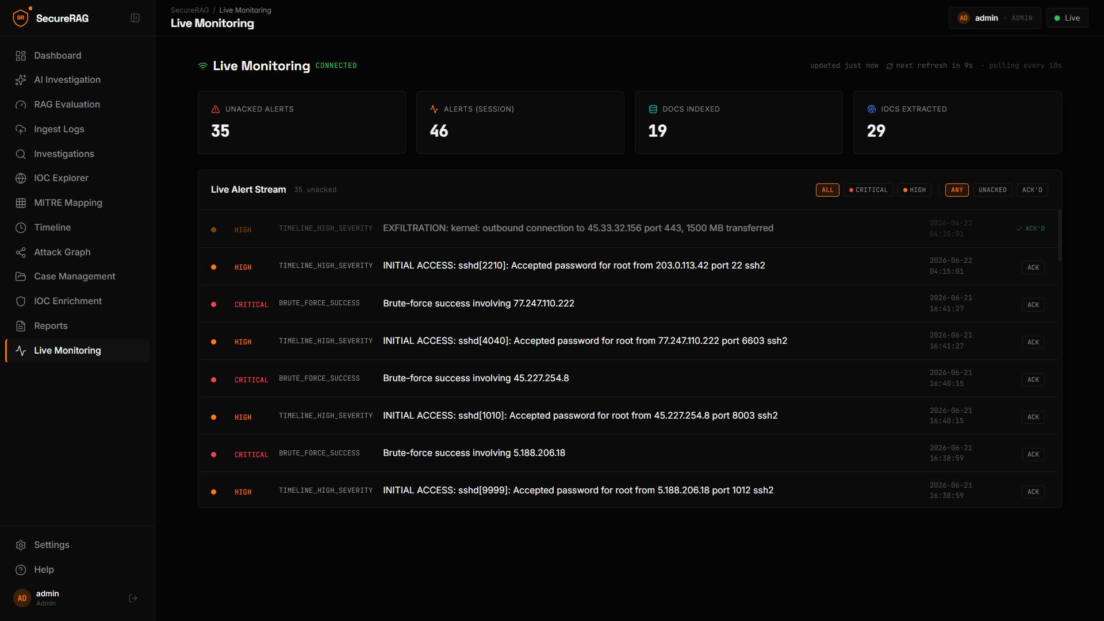Click the next refresh cycle icon
Screen dimensions: 1104x621
pos(890,66)
